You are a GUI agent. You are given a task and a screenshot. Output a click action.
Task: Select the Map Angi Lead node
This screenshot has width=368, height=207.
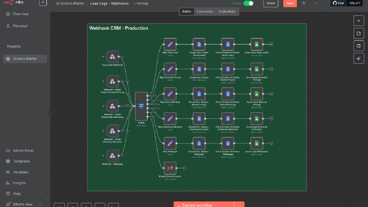(x=170, y=45)
